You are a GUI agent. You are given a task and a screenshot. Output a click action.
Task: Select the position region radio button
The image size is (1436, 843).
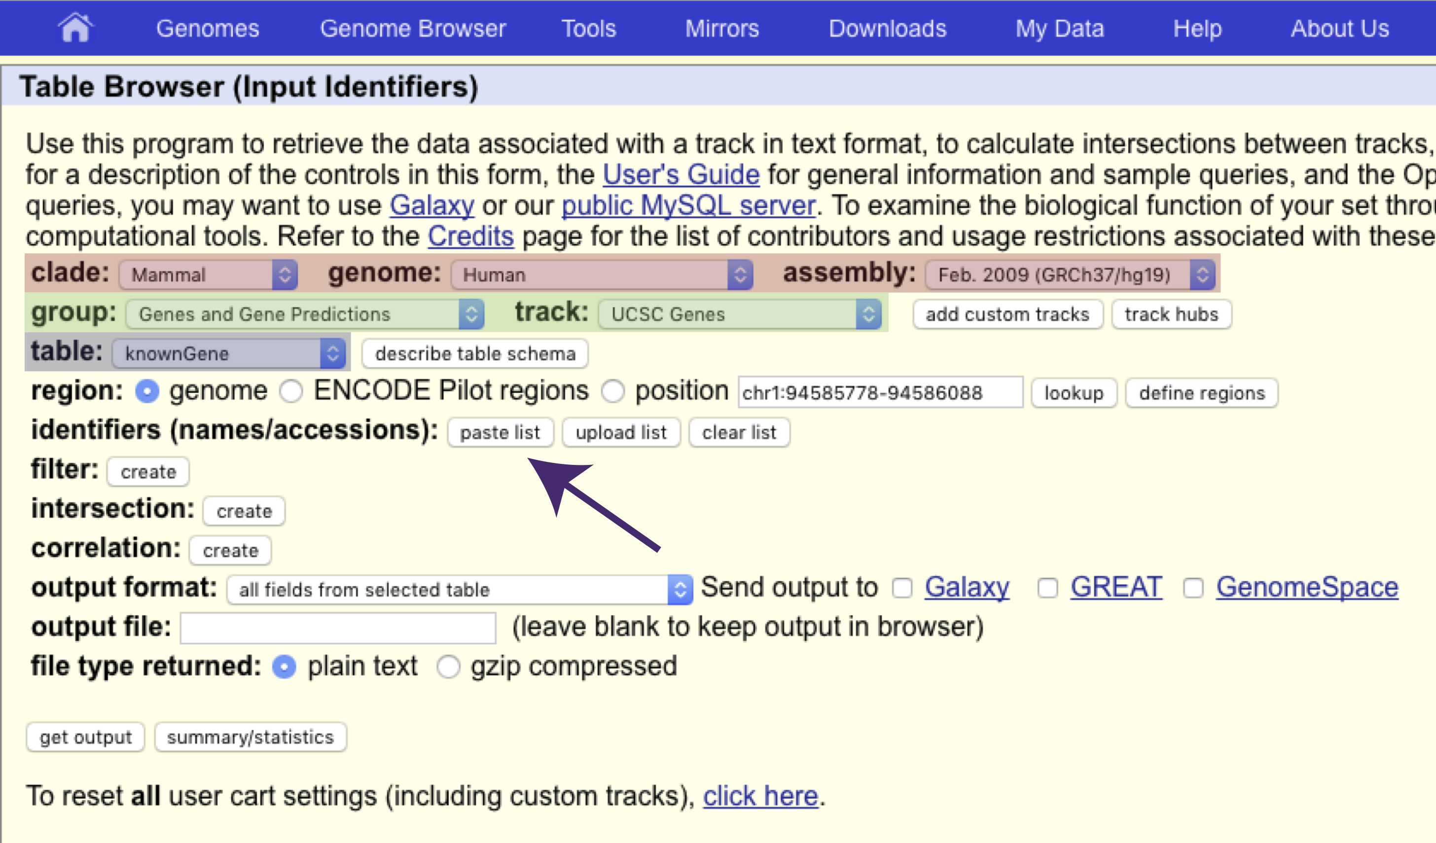click(x=613, y=392)
